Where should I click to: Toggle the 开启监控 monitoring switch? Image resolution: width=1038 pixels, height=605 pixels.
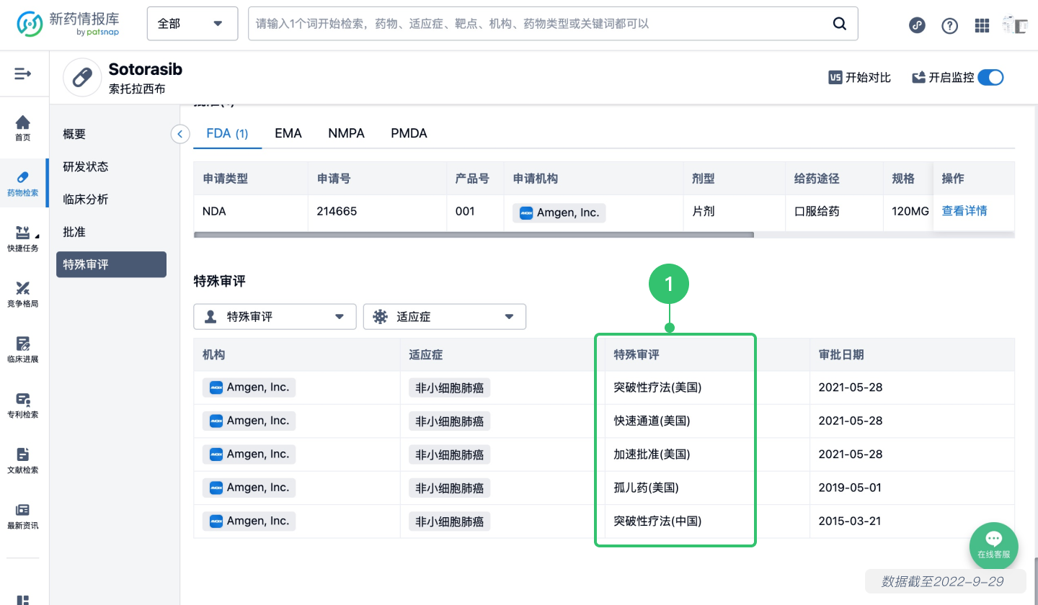[x=990, y=77]
